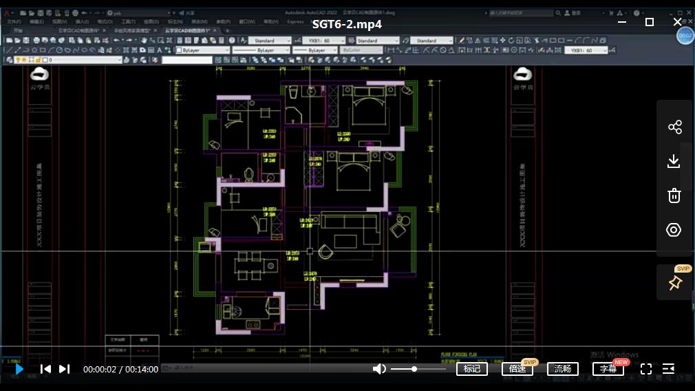Open the 工具(T) Tools menu
This screenshot has height=391, width=695.
(128, 22)
